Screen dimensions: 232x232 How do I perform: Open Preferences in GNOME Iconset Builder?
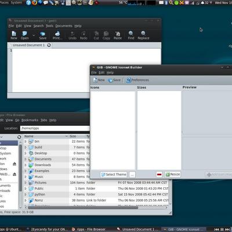click(x=137, y=80)
